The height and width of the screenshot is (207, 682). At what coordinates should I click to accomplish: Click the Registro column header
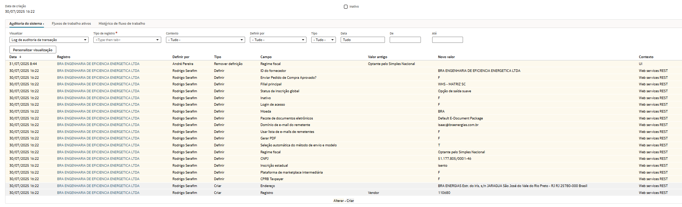[x=64, y=57]
